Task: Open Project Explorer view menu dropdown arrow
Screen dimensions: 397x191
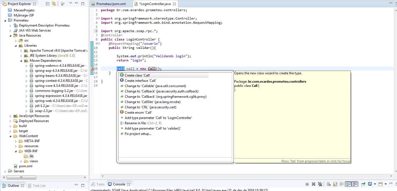Action: pos(70,3)
